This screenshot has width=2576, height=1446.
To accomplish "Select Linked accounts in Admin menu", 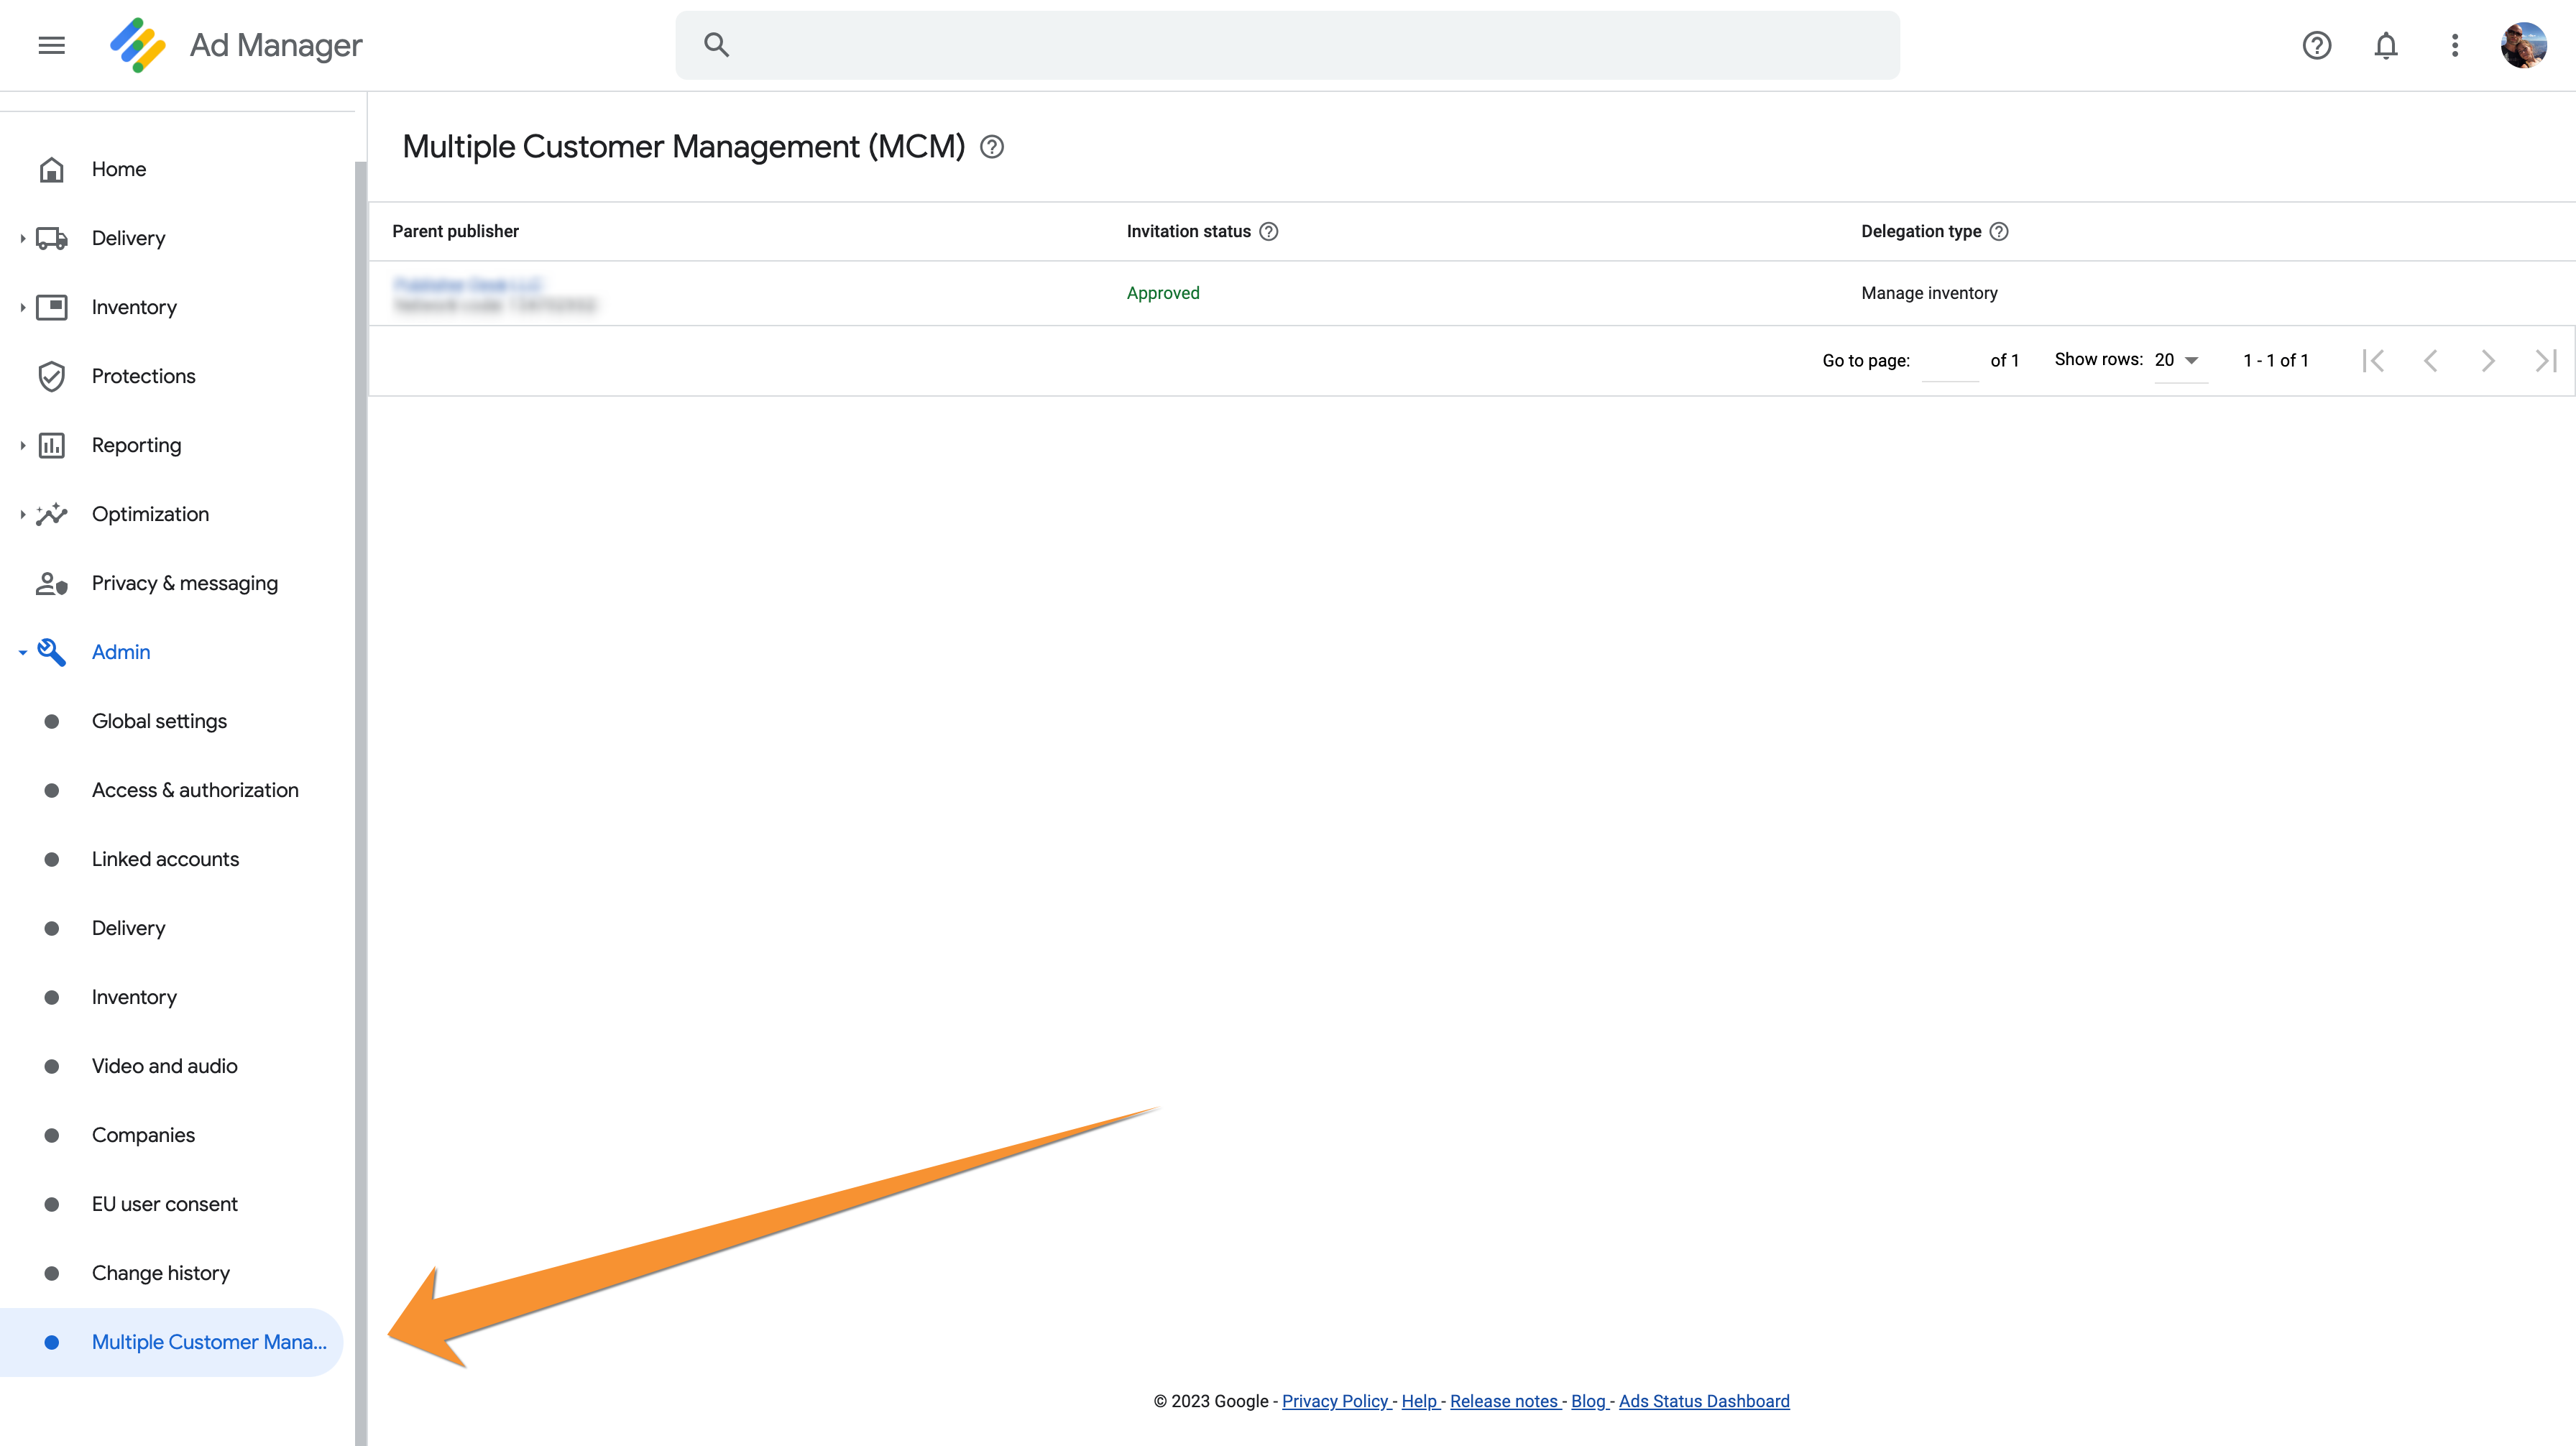I will 165,859.
